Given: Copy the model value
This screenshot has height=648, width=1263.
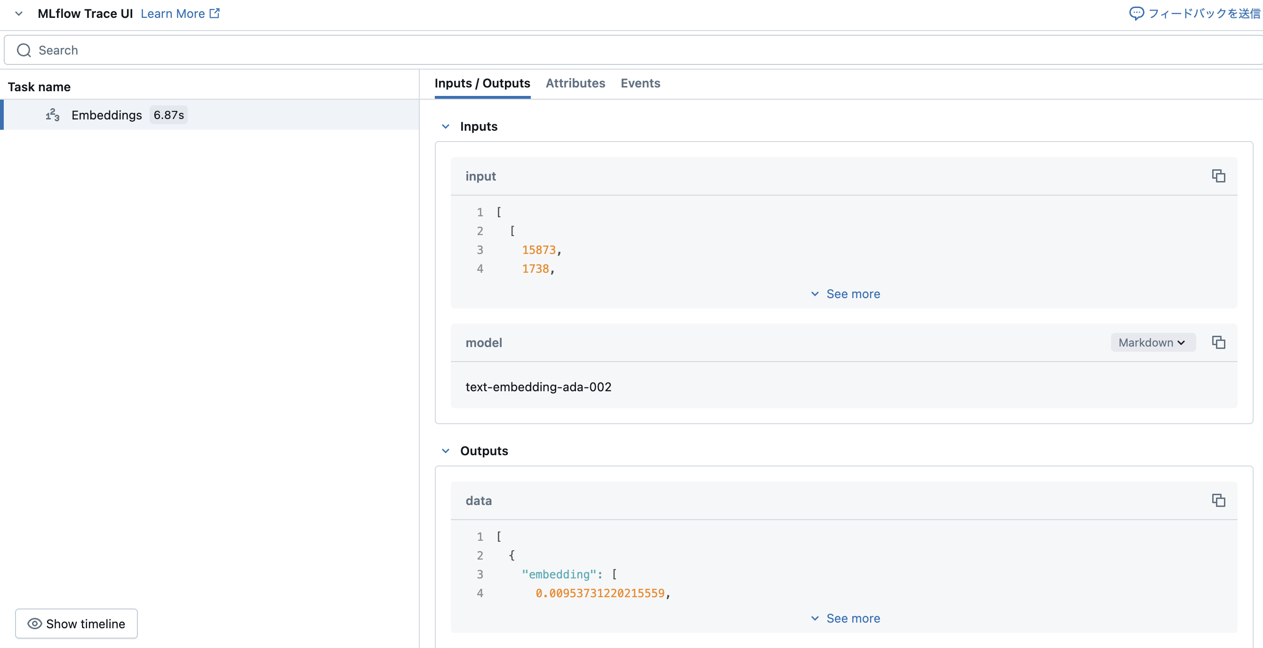Looking at the screenshot, I should click(1218, 342).
